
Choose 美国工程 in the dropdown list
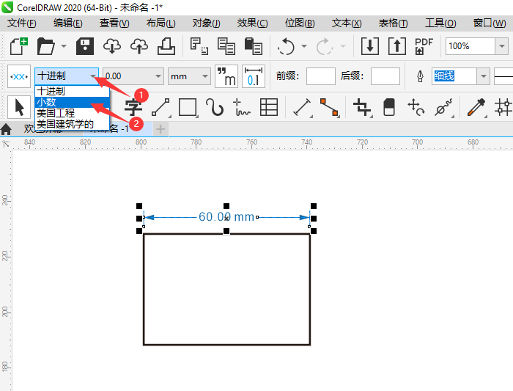coord(72,113)
